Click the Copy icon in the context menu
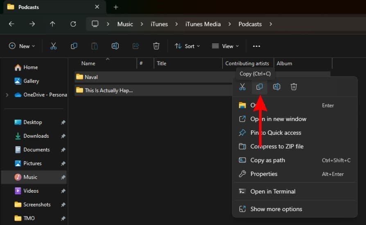366x225 pixels. click(260, 87)
